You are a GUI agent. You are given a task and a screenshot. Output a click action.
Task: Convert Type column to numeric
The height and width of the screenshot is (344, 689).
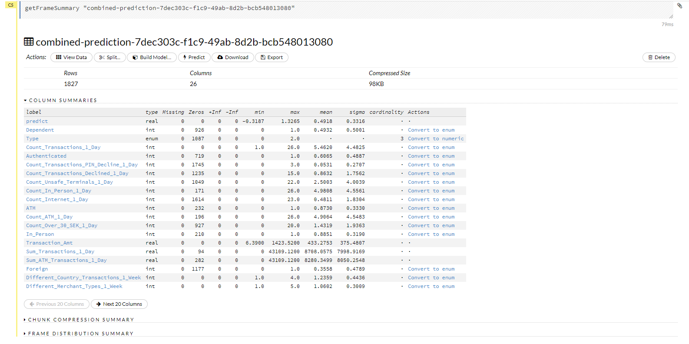pyautogui.click(x=436, y=139)
